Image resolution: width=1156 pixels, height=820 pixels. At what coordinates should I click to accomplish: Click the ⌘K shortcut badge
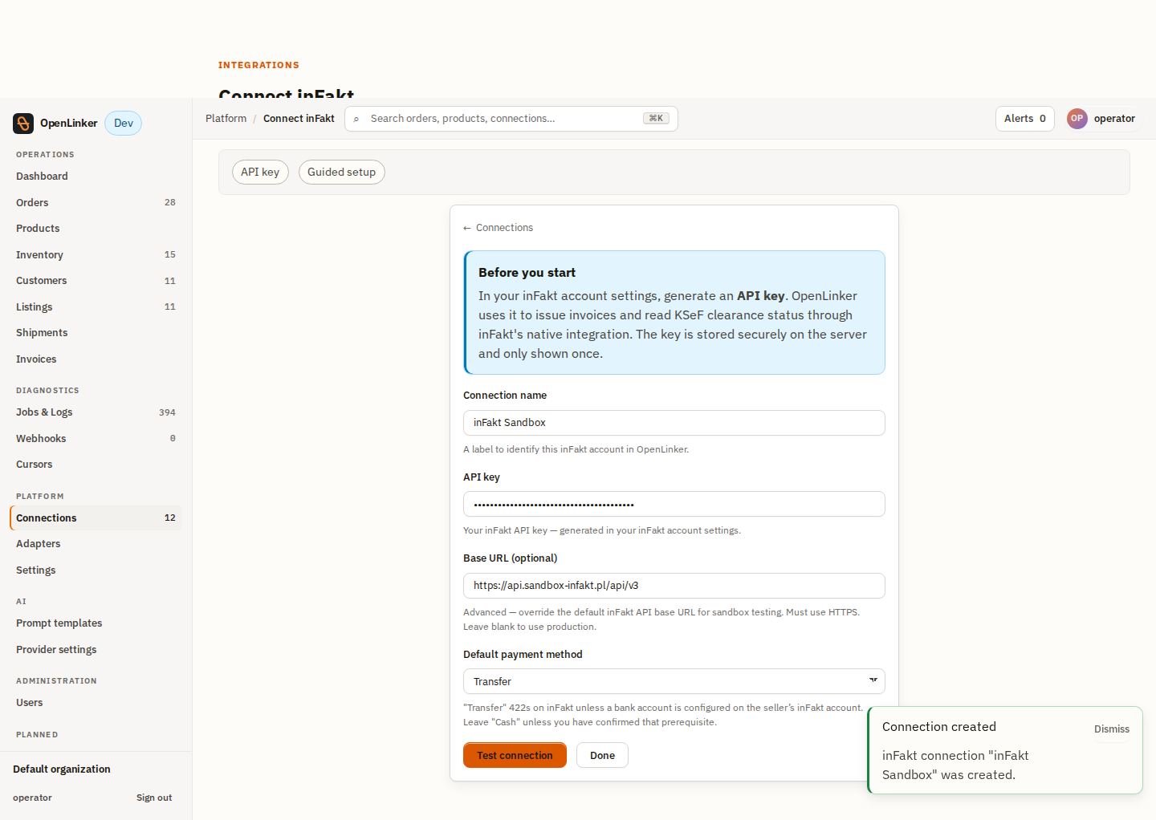(656, 118)
